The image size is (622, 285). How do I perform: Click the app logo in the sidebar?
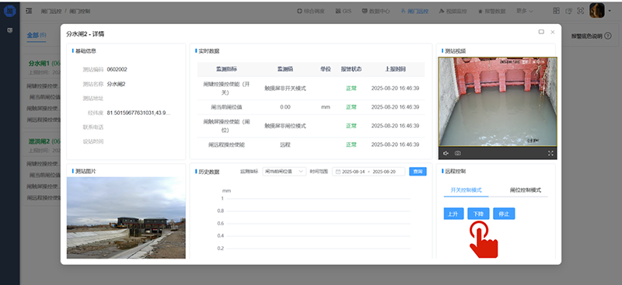(x=9, y=11)
